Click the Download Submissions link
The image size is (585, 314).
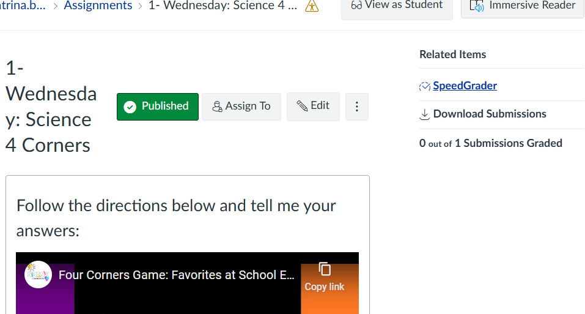[489, 114]
